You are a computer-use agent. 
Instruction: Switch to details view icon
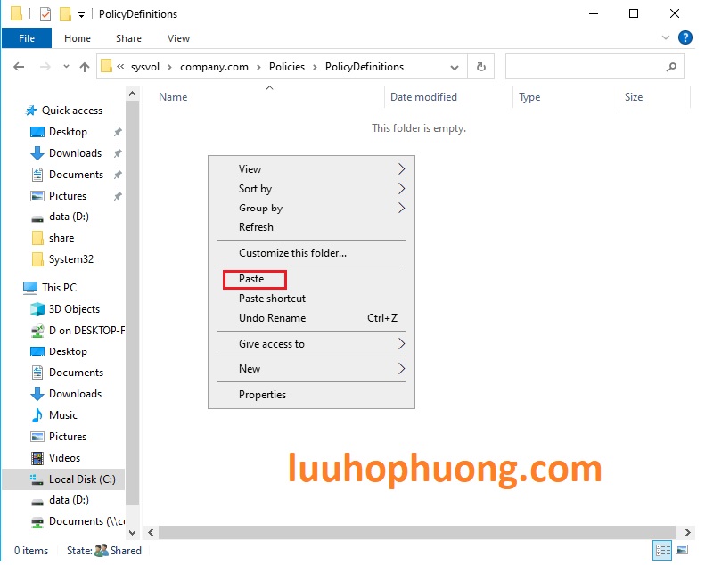[662, 550]
